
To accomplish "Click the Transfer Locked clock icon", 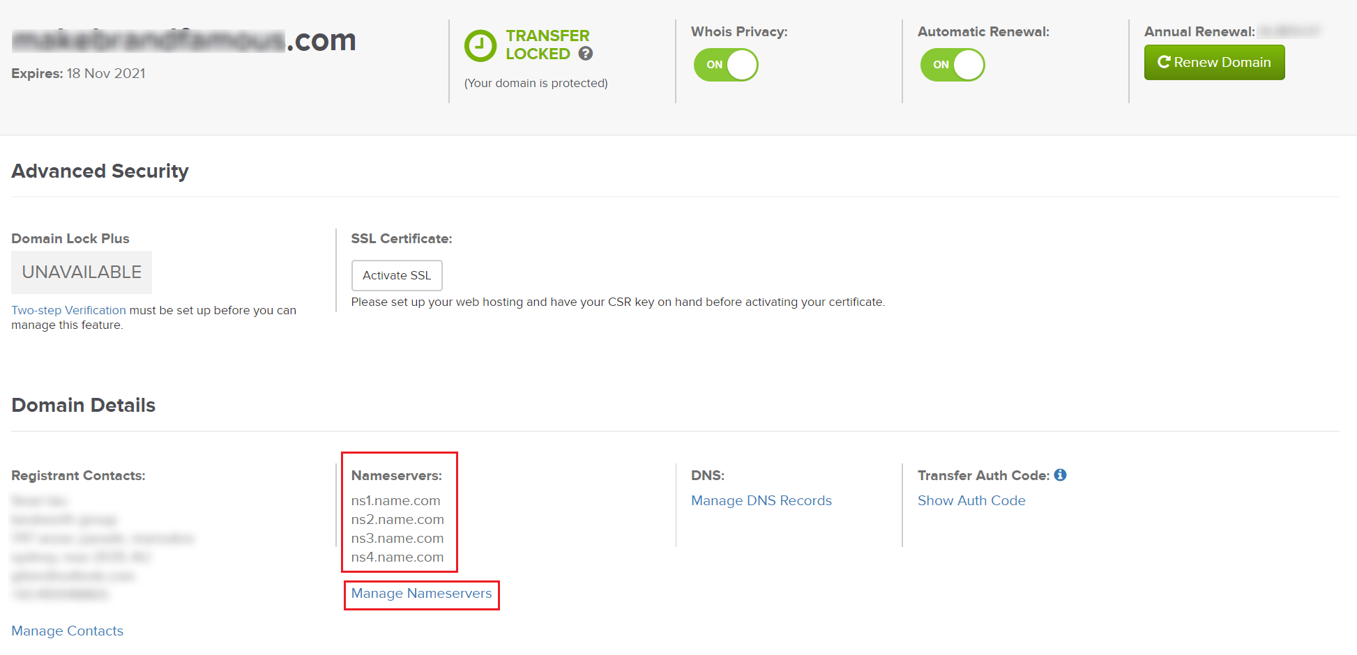I will point(480,46).
